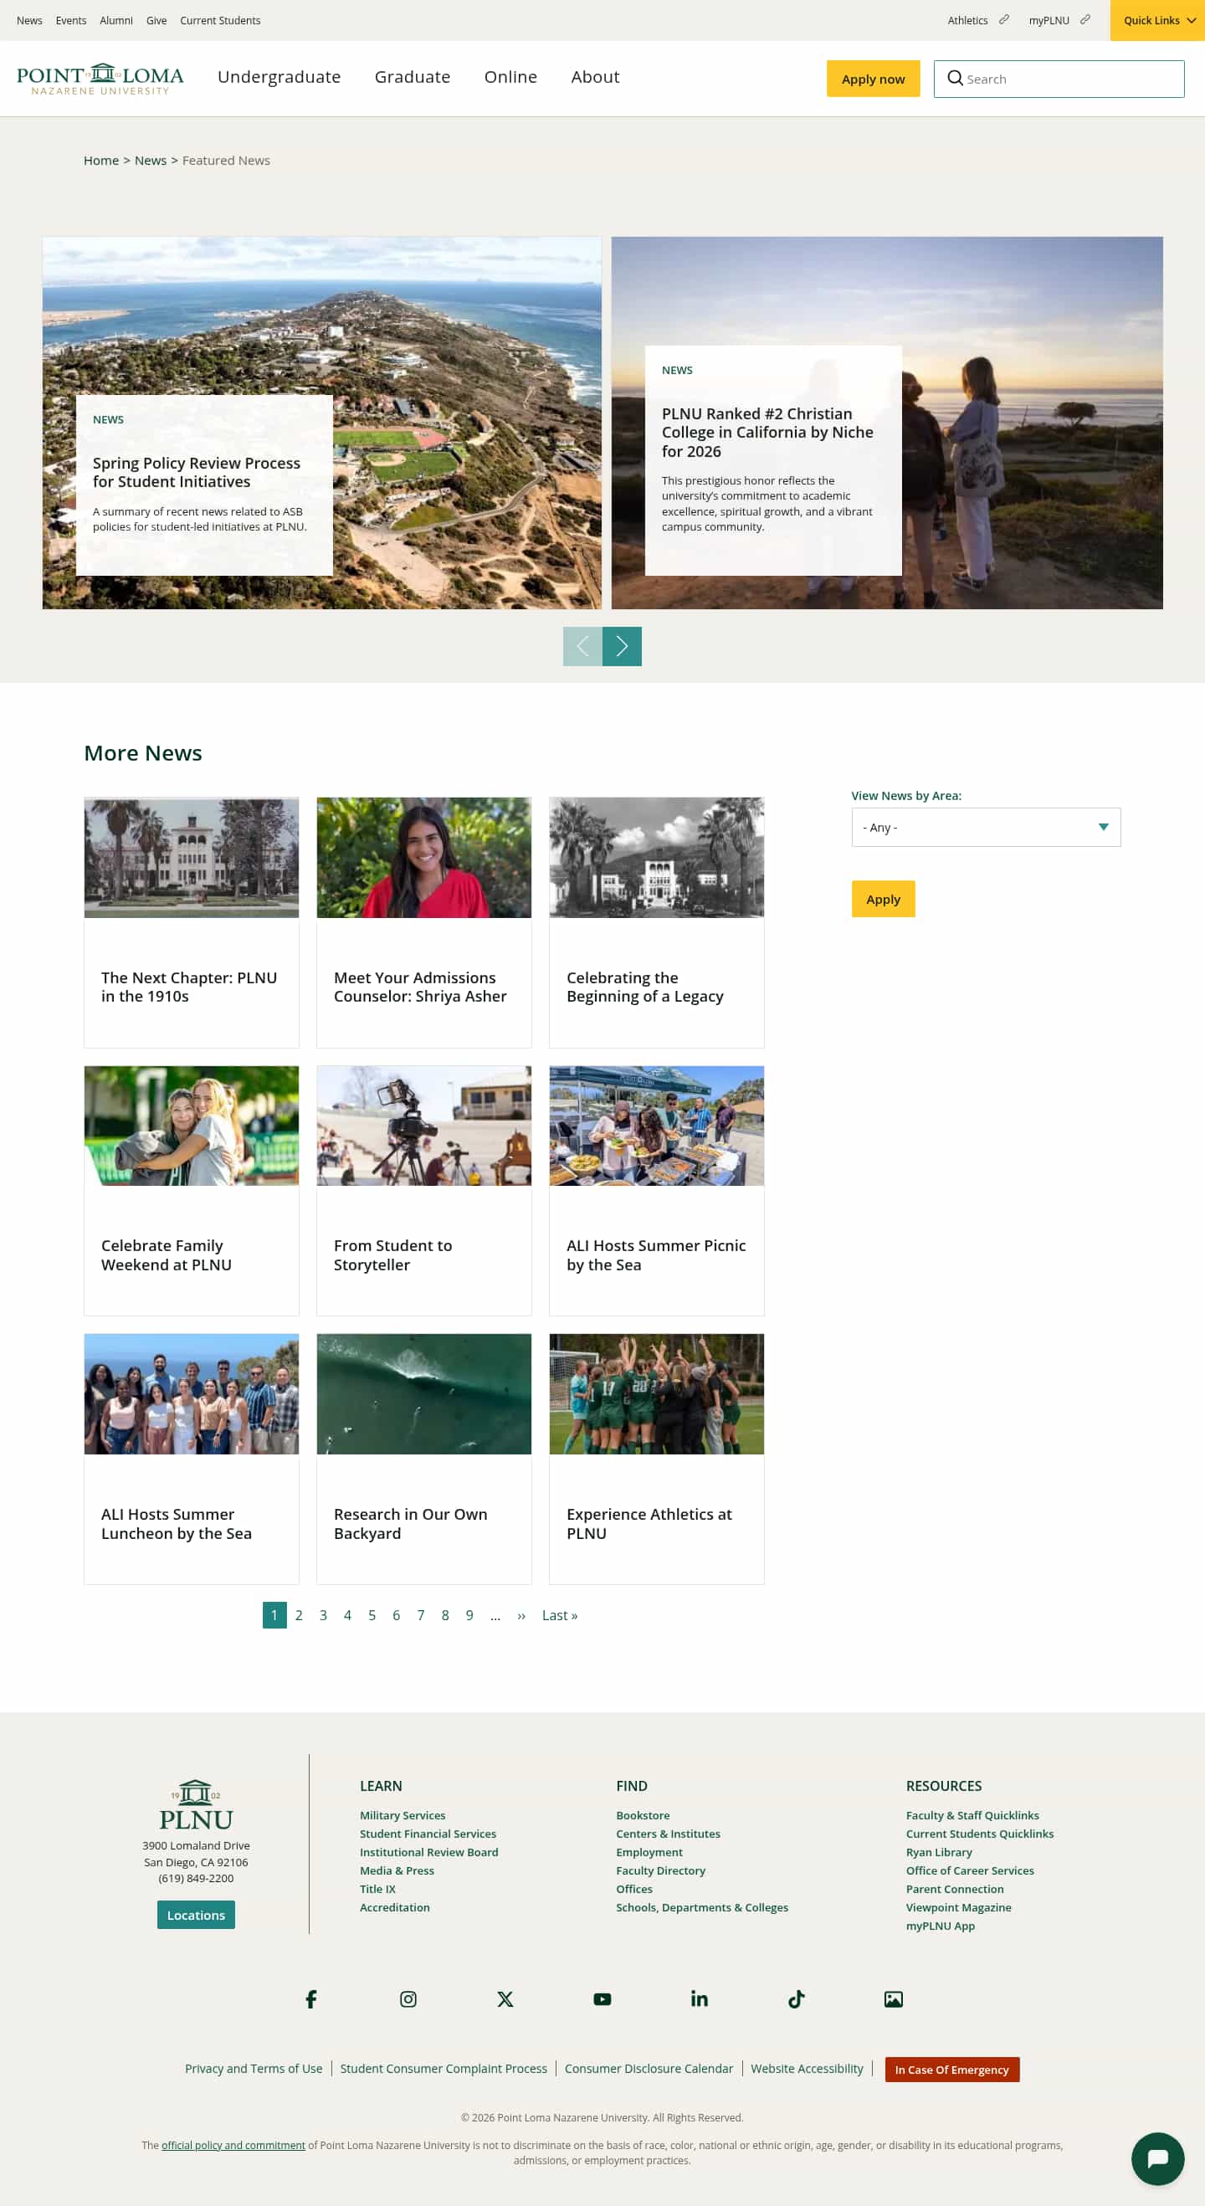The image size is (1205, 2206).
Task: Open the TikTok social icon
Action: pyautogui.click(x=797, y=1998)
